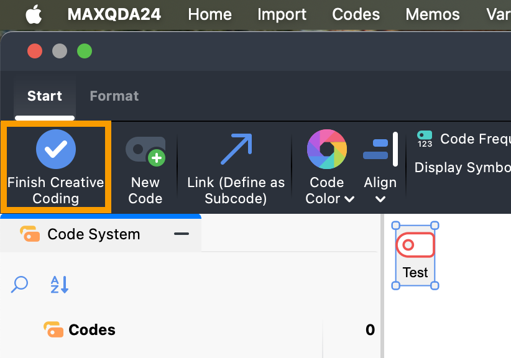Select the Start tab
The width and height of the screenshot is (511, 358).
45,96
